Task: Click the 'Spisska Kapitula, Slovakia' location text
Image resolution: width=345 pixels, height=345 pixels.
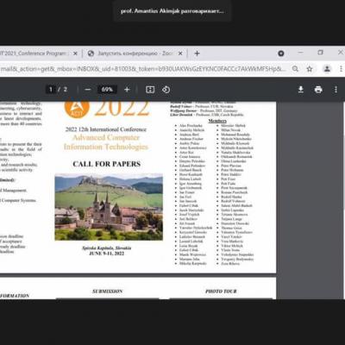Action: [x=107, y=248]
